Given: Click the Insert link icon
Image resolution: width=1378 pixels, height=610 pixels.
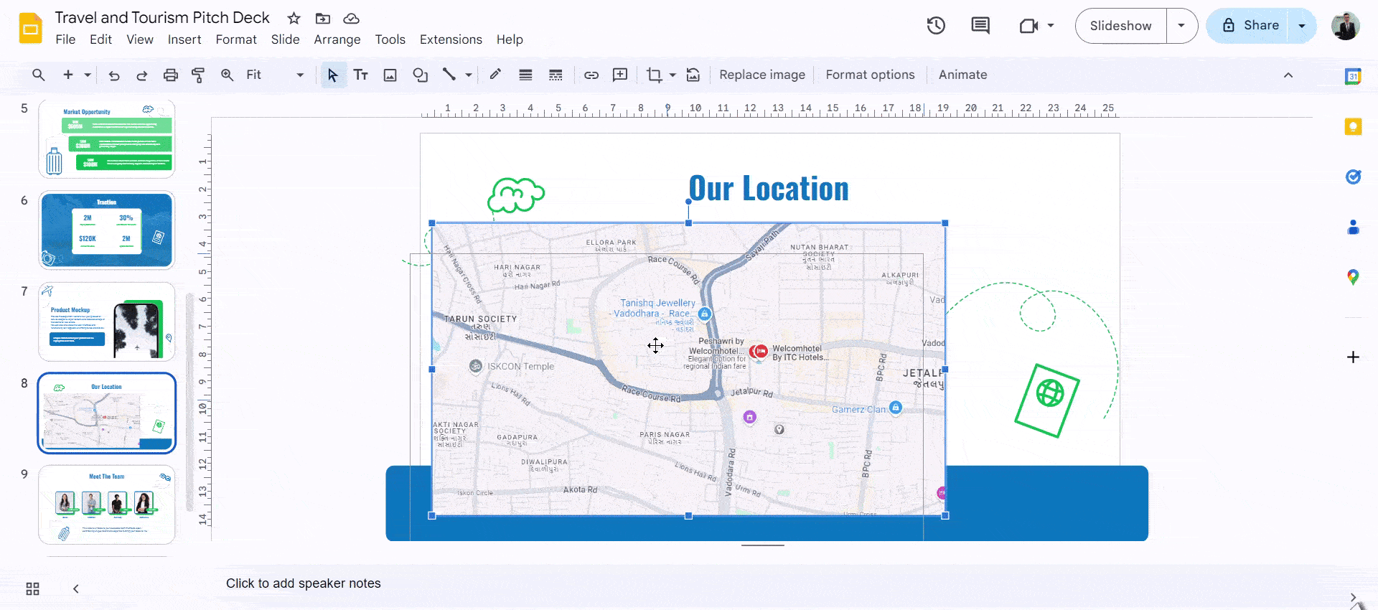Looking at the screenshot, I should click(x=591, y=75).
